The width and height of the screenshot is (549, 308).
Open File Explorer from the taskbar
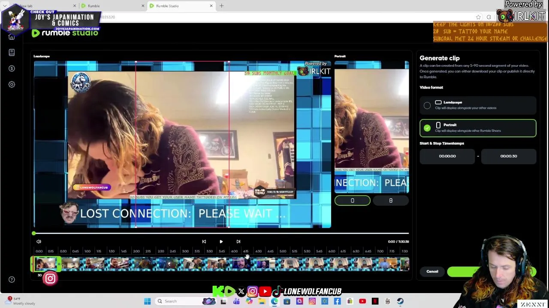click(x=262, y=301)
